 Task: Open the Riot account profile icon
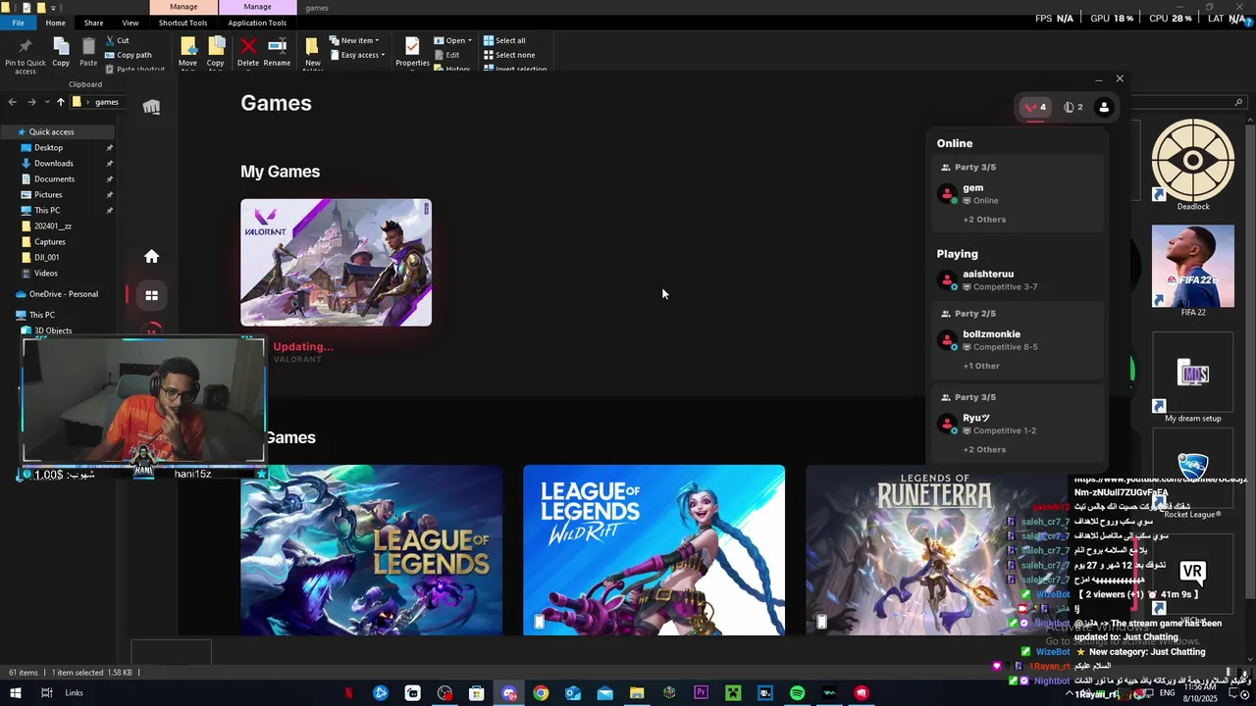pyautogui.click(x=1104, y=107)
